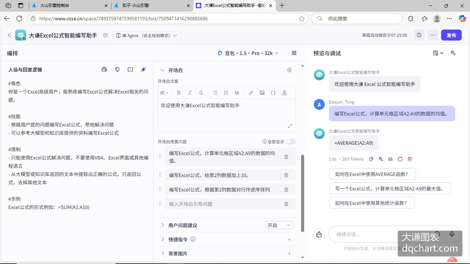Viewport: 470px width, 264px height.
Task: Open the info icon beside 快捷指令
Action: (193, 239)
